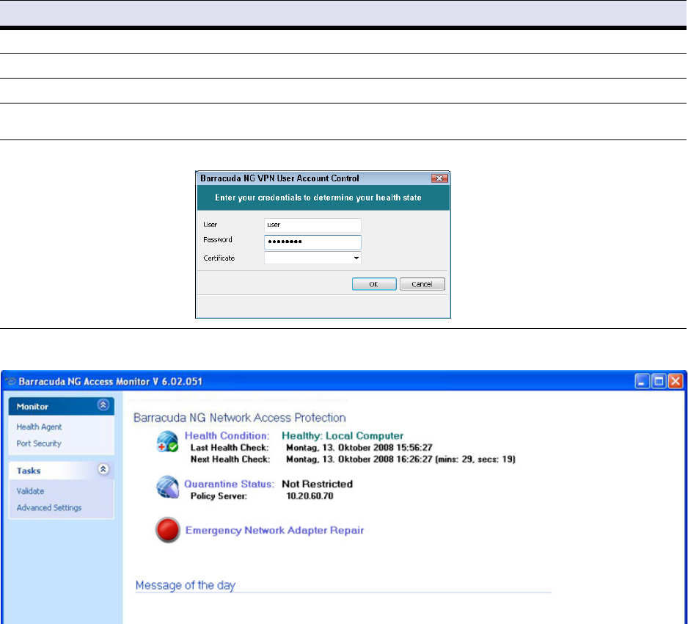Close the VPN User Account Control dialog
Viewport: 688px width, 624px height.
click(x=439, y=178)
